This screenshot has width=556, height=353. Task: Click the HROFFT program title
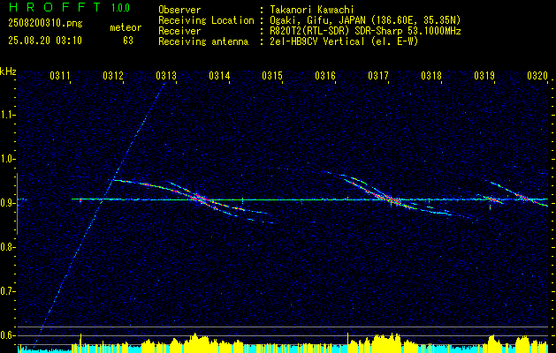55,7
